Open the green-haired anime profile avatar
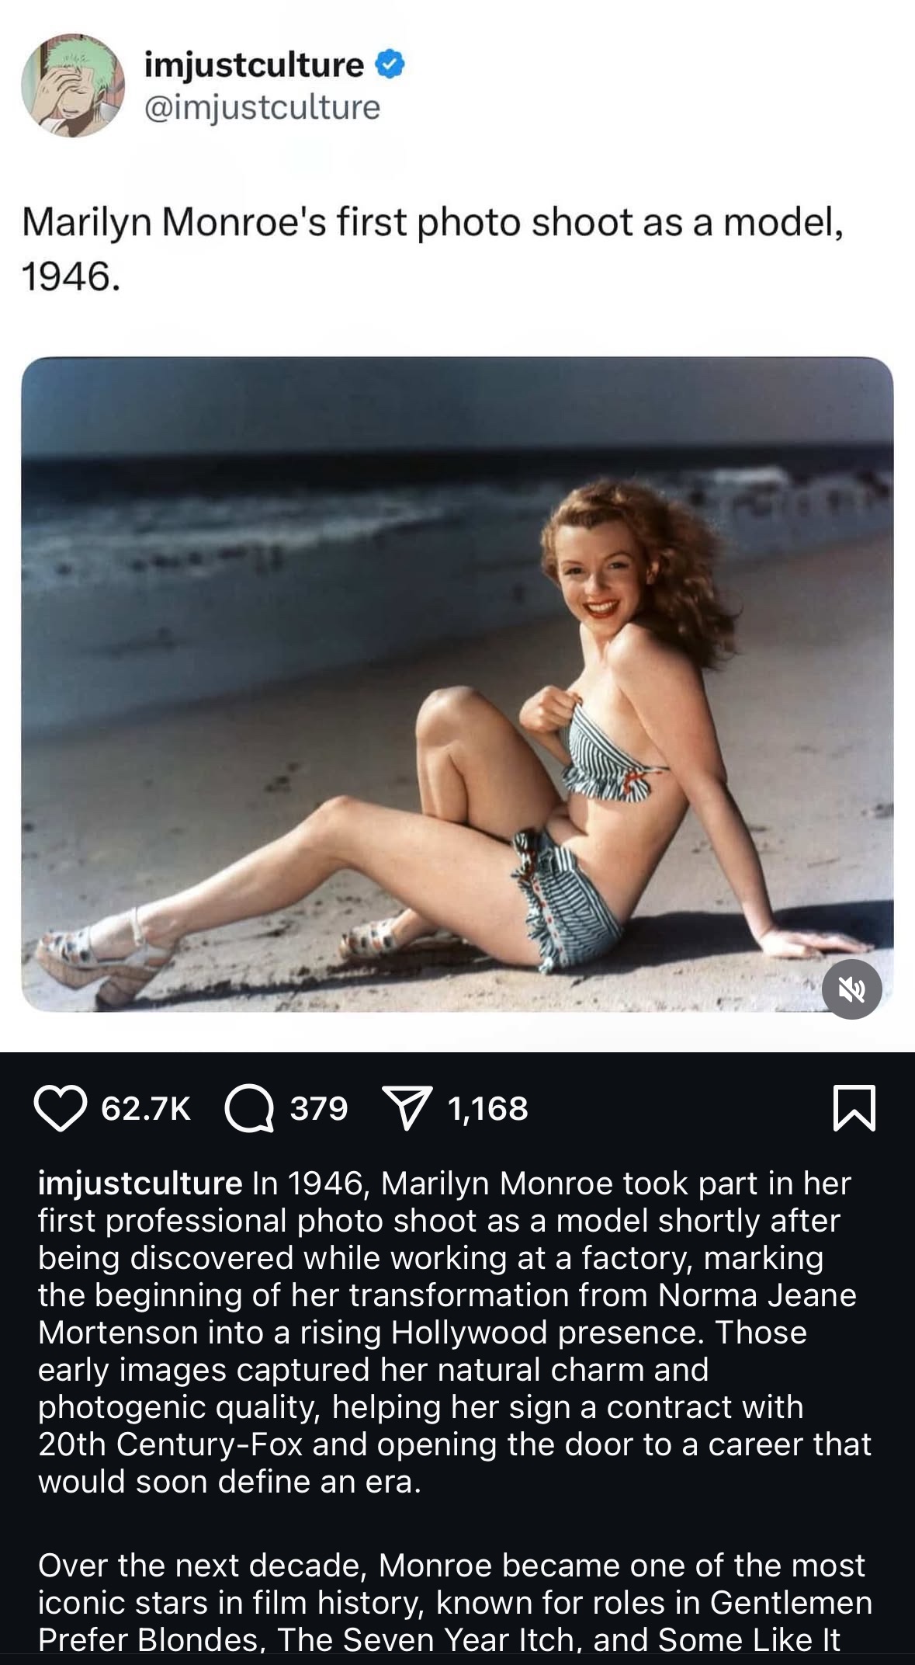 pyautogui.click(x=73, y=85)
